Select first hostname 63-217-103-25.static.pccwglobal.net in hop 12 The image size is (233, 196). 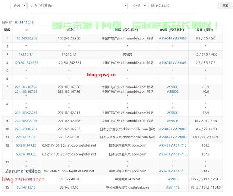pos(69,145)
